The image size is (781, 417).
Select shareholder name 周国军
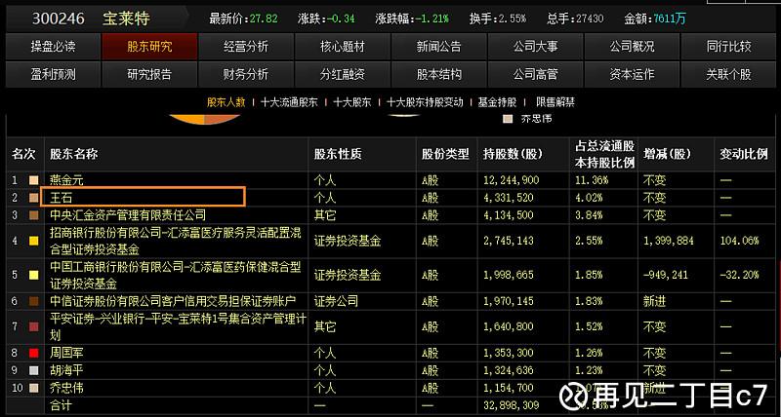click(66, 354)
